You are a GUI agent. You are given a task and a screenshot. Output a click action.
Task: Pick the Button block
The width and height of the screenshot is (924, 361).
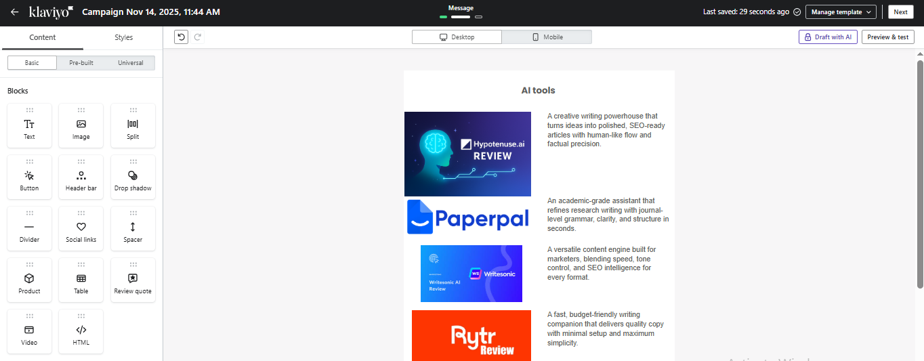coord(29,177)
